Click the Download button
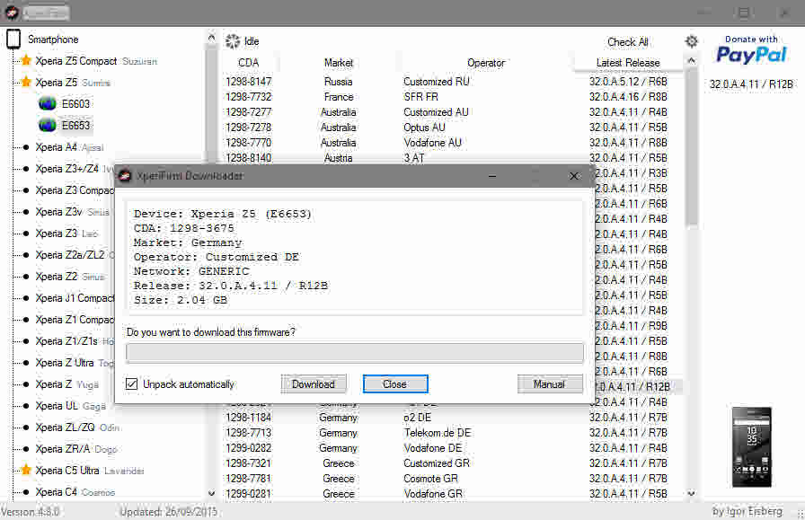The image size is (805, 520). [x=314, y=384]
